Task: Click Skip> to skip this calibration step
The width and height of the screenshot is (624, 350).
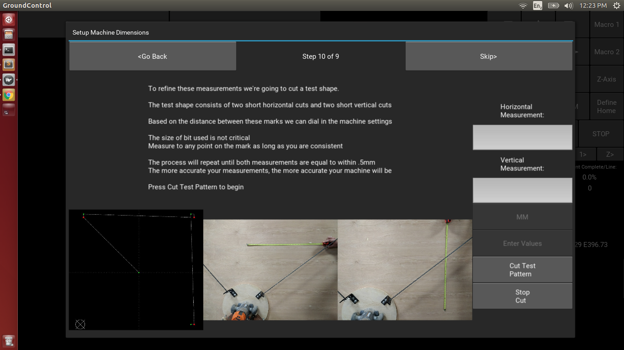Action: pyautogui.click(x=489, y=56)
